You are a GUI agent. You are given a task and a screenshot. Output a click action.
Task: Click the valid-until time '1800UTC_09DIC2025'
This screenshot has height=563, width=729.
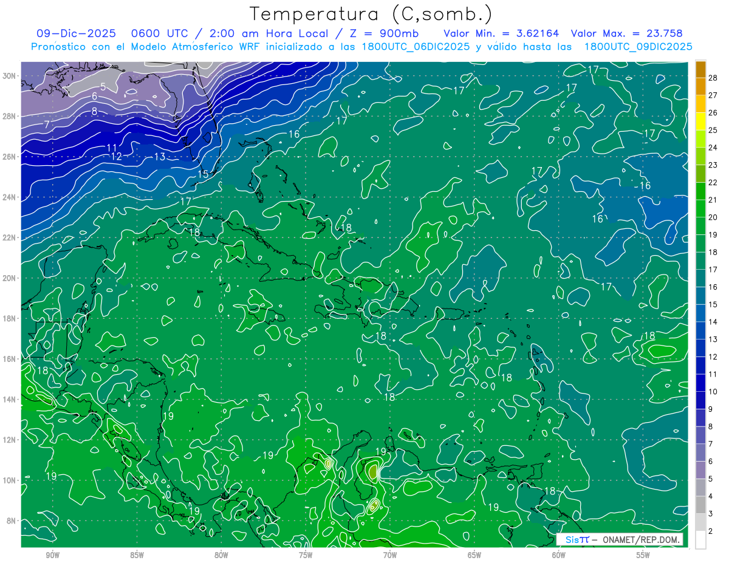coord(638,47)
